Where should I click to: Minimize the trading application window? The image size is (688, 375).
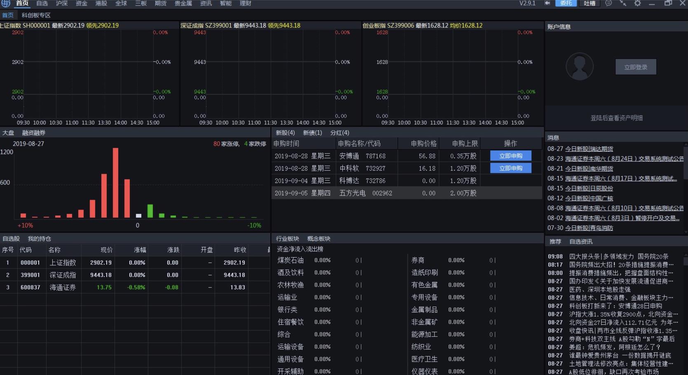coord(652,4)
